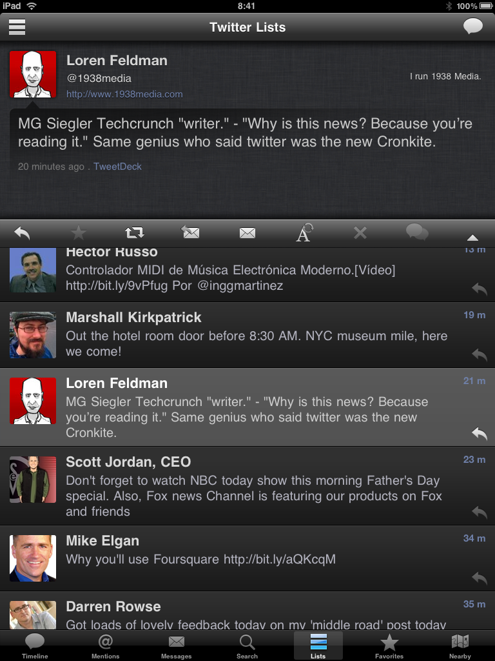Reply by direct message envelope-arrow icon
Viewport: 495px width, 661px height.
191,232
